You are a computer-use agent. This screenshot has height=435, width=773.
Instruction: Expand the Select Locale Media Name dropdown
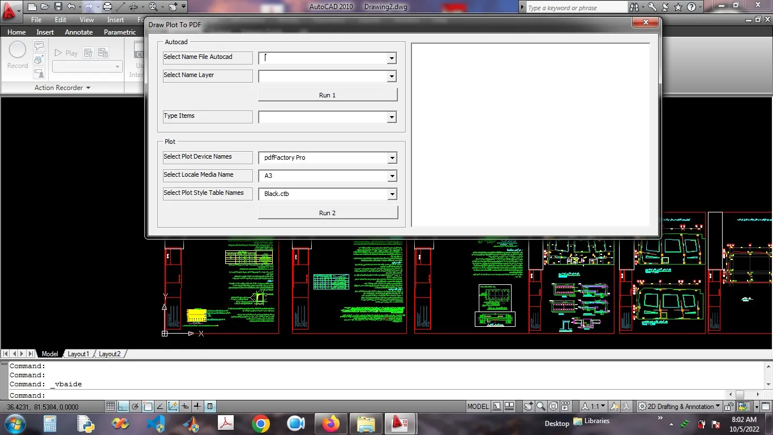coord(392,176)
